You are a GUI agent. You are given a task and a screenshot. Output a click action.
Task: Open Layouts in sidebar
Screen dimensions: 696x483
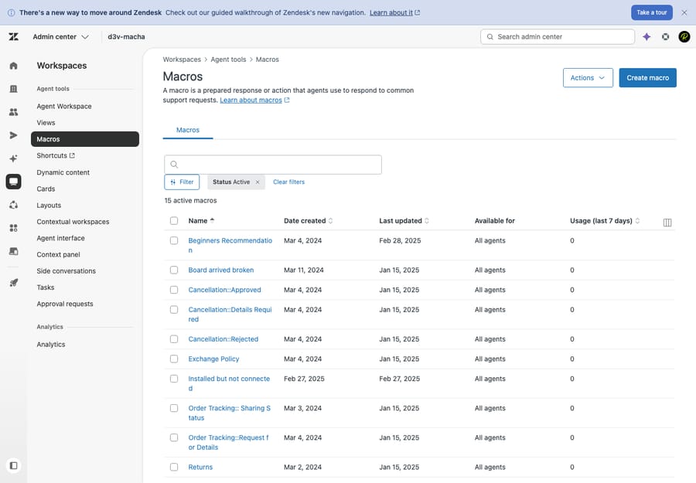[x=49, y=206]
